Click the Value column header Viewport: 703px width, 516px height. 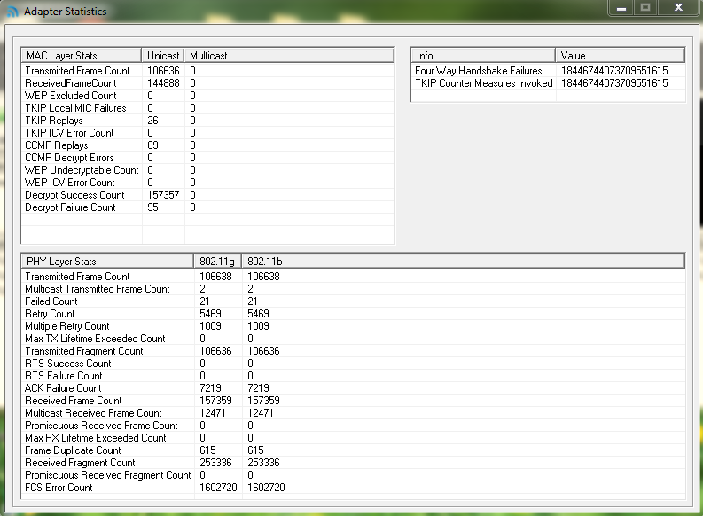pyautogui.click(x=620, y=56)
